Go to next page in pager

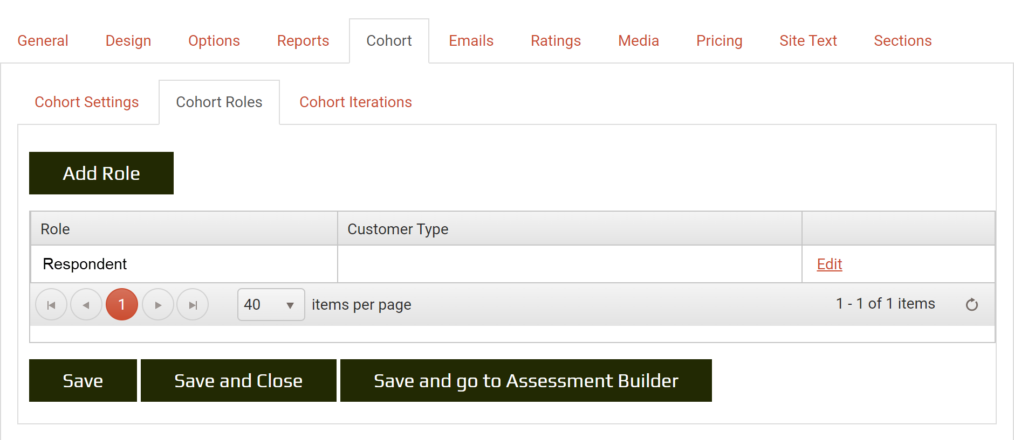pos(158,305)
